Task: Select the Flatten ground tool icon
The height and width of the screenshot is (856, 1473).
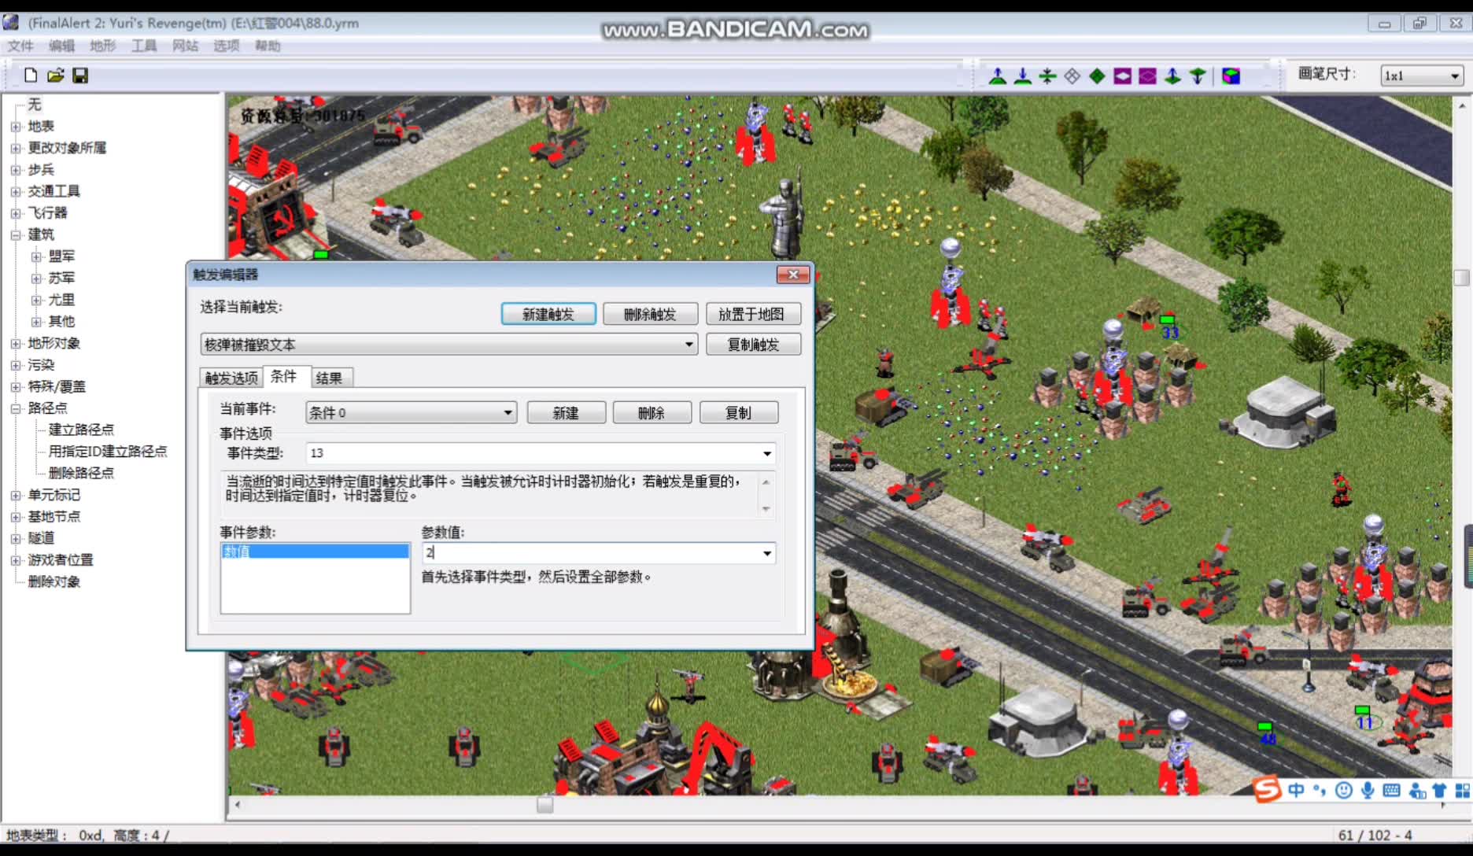Action: point(1047,76)
